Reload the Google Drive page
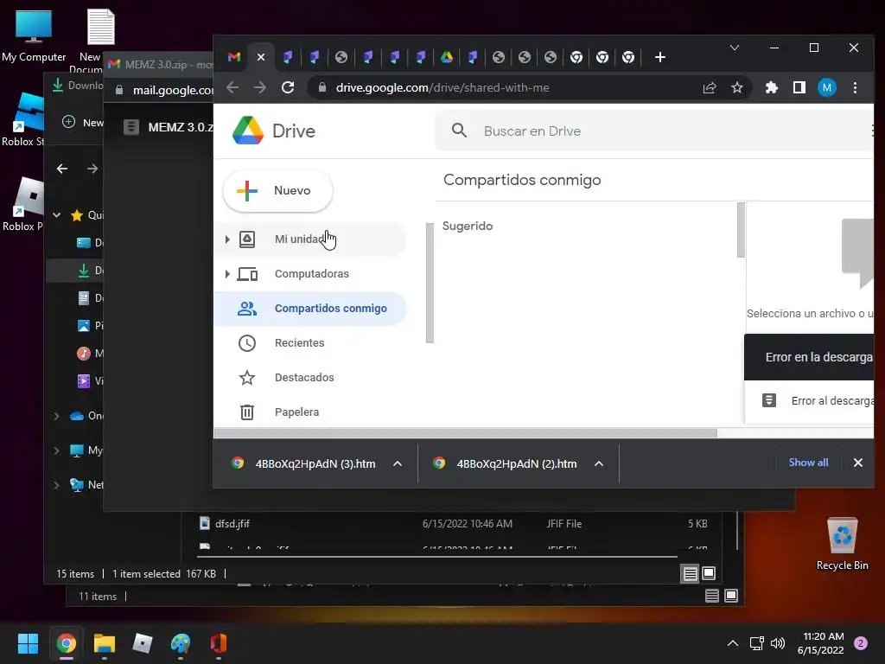The image size is (885, 664). [288, 87]
